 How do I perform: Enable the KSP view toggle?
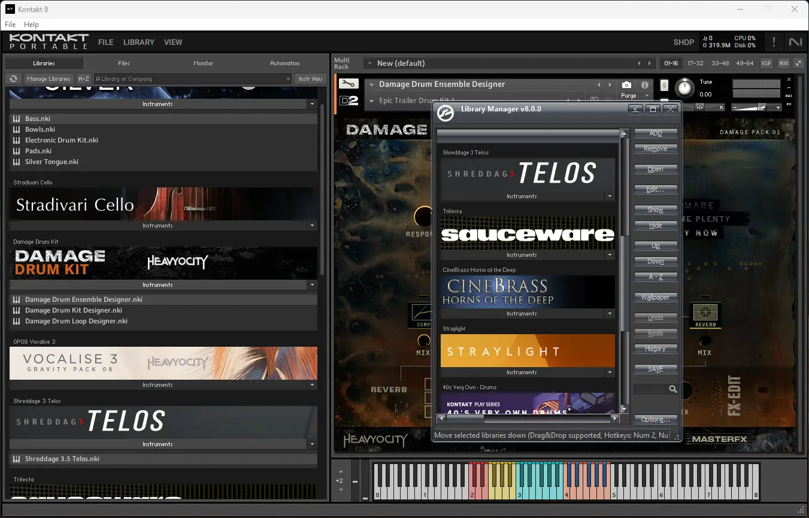(766, 63)
